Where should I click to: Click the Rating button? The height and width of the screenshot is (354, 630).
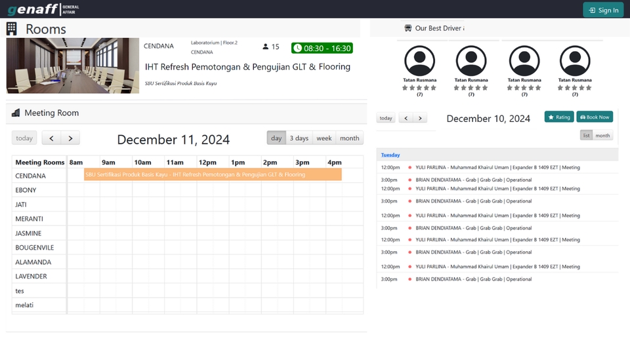(559, 117)
